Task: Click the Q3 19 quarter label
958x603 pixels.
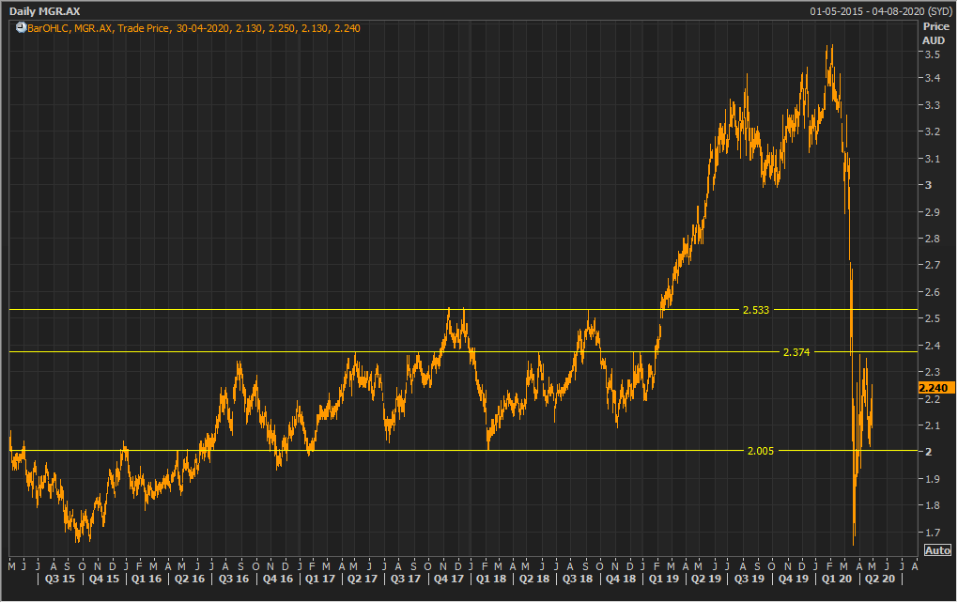Action: 749,579
